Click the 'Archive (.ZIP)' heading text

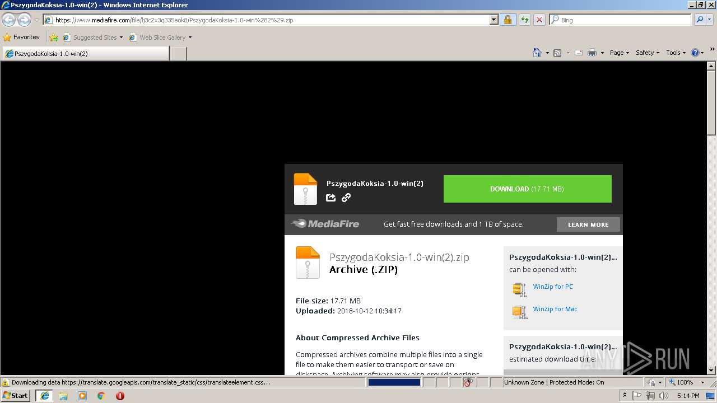point(364,270)
